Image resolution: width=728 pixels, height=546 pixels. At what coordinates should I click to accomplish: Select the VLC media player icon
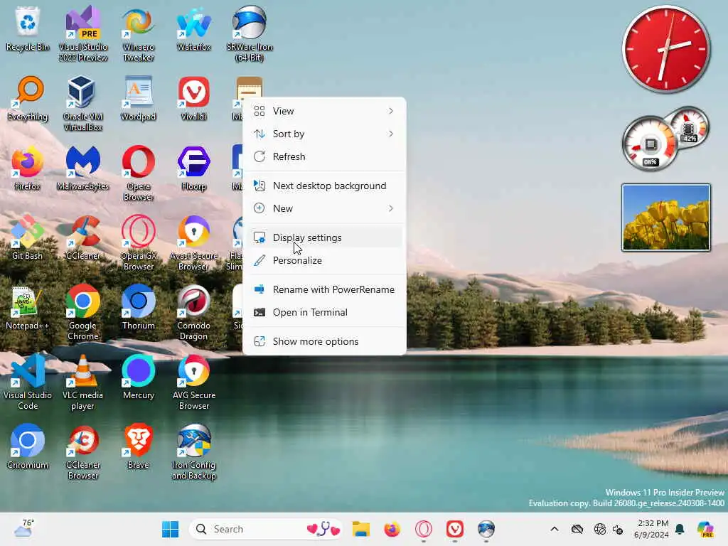82,382
